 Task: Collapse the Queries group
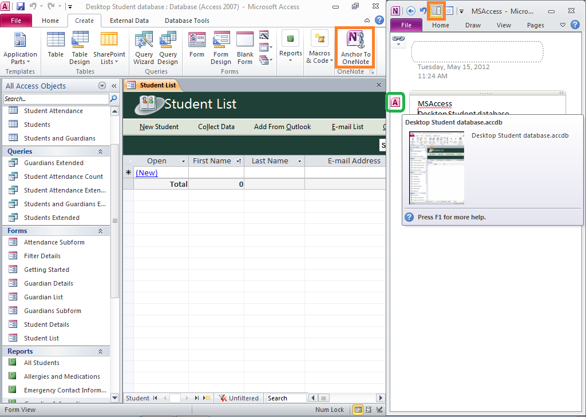click(100, 151)
